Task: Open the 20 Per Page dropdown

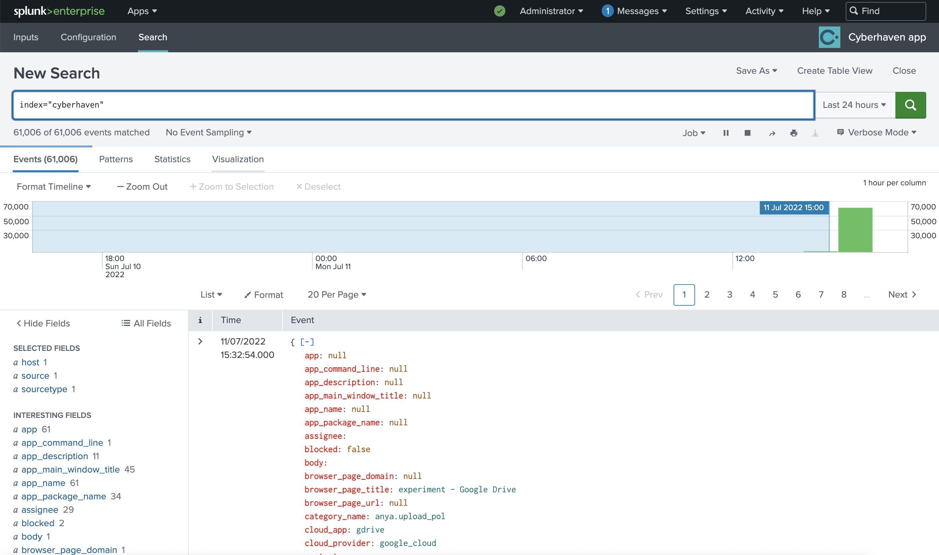Action: pos(337,295)
